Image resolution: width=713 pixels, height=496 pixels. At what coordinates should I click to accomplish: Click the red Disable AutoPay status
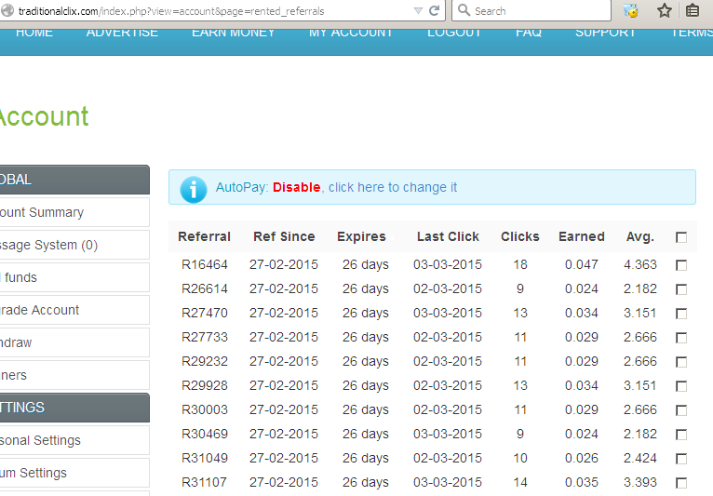[x=297, y=187]
